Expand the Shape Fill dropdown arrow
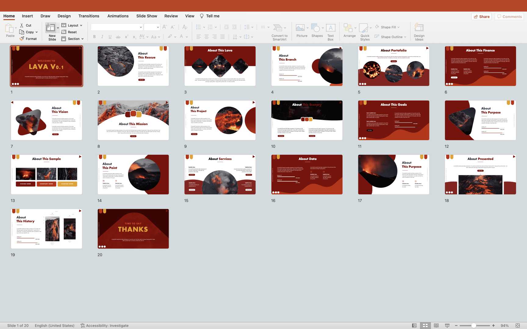 click(x=398, y=27)
